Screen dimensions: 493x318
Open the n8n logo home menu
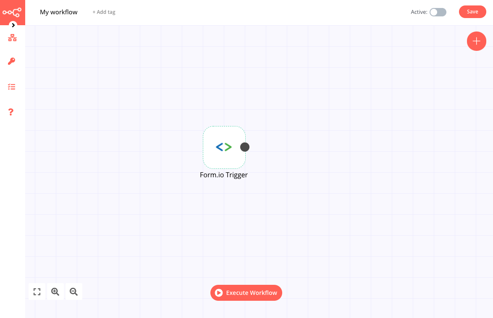coord(12,12)
